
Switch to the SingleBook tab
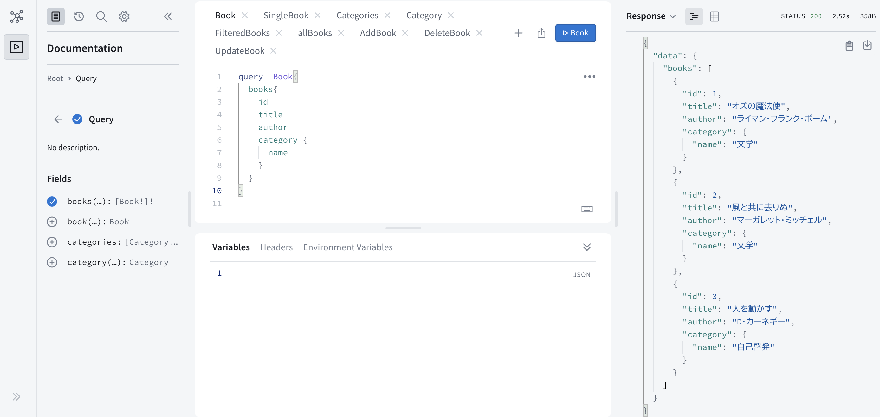[286, 15]
